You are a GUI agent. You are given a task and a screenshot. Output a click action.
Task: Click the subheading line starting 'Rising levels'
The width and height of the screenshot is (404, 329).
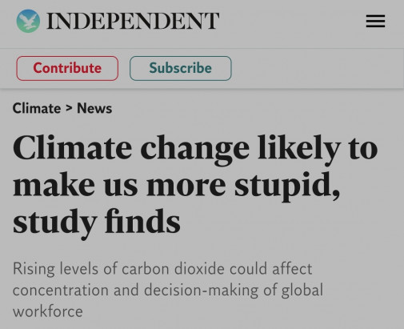(162, 269)
